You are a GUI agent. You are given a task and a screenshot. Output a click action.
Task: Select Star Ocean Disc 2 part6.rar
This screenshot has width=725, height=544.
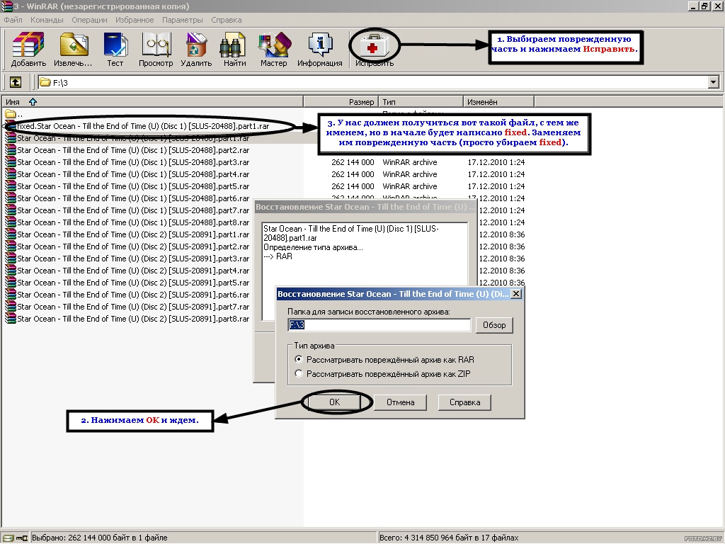(x=133, y=295)
